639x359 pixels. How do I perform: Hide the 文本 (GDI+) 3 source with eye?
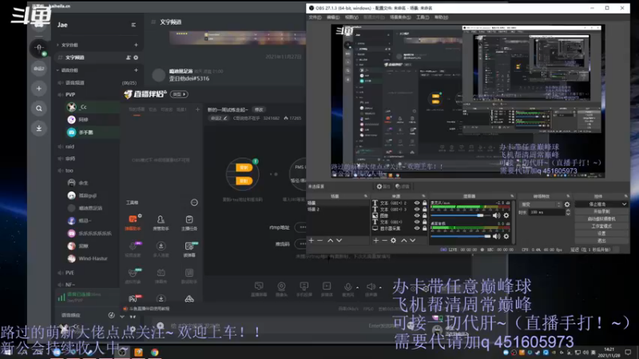[x=417, y=209]
